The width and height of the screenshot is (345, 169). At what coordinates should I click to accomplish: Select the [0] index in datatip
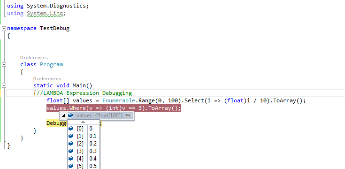[80, 129]
